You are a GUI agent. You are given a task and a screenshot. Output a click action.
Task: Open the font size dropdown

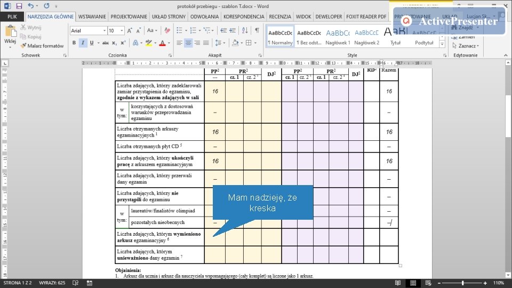point(122,30)
